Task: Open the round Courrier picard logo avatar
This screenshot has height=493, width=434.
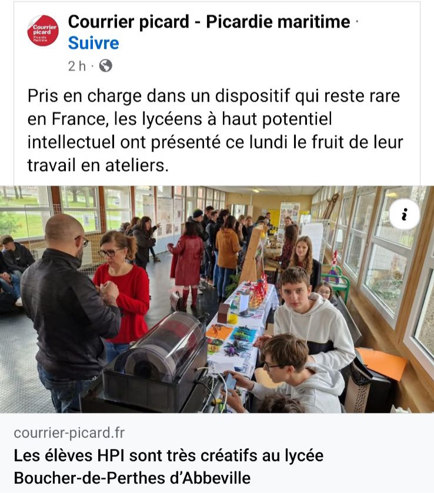Action: coord(43,31)
